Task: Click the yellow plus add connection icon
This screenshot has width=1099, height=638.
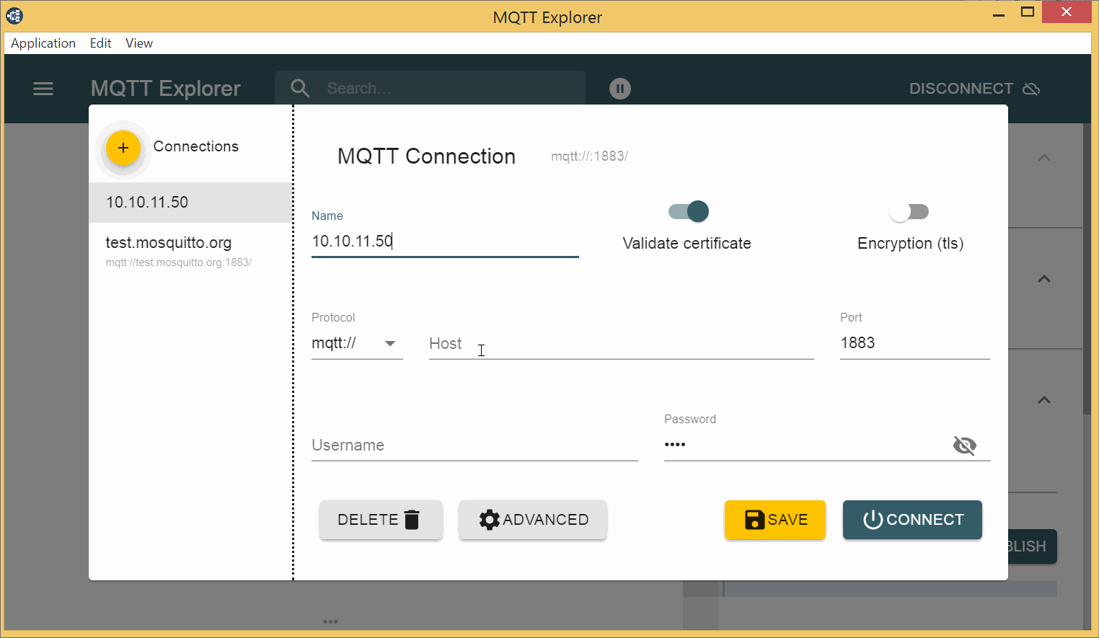Action: point(123,148)
